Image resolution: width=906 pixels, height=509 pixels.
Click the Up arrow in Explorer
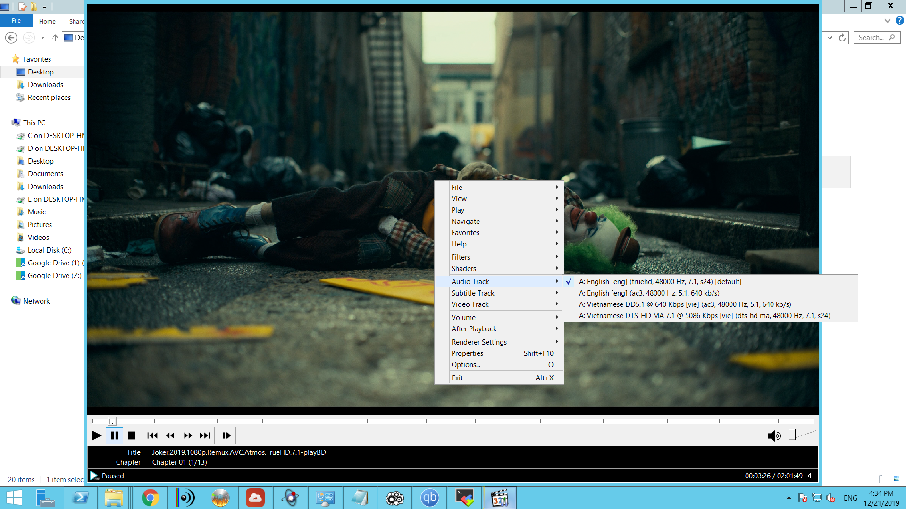pos(55,38)
